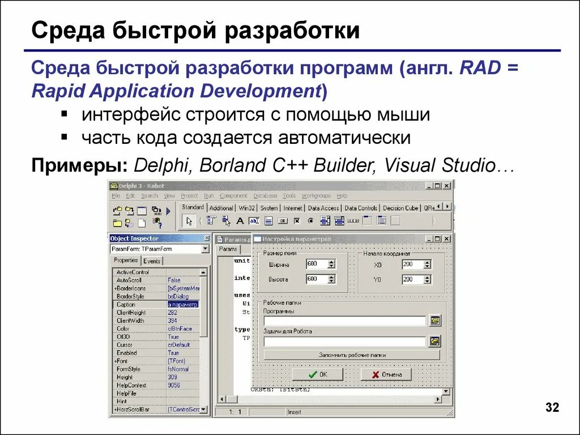Click the OK button with green check

(318, 374)
